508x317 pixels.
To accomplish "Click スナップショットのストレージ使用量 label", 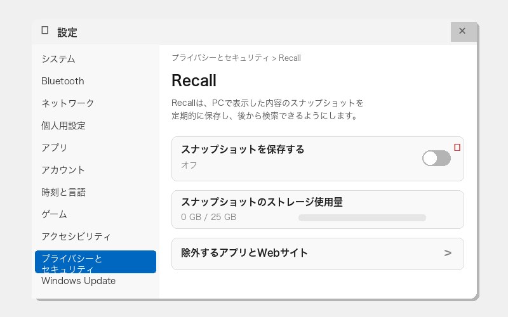I will [x=262, y=202].
